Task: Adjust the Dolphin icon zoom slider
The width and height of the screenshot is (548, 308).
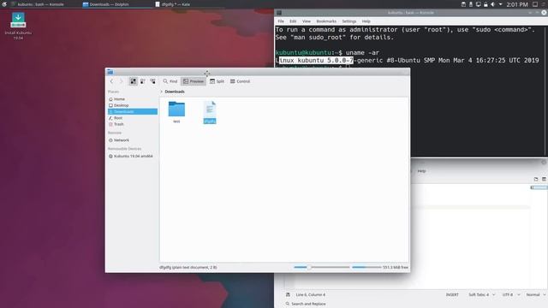Action: [x=322, y=267]
